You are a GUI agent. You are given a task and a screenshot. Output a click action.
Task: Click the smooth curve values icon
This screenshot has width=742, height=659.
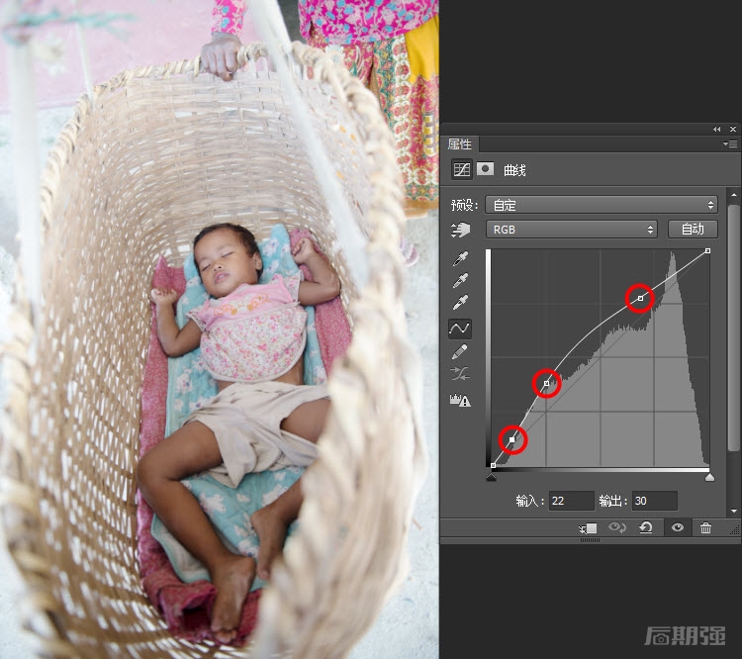(460, 374)
